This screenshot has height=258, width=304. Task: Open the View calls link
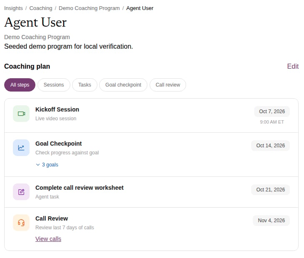point(48,239)
